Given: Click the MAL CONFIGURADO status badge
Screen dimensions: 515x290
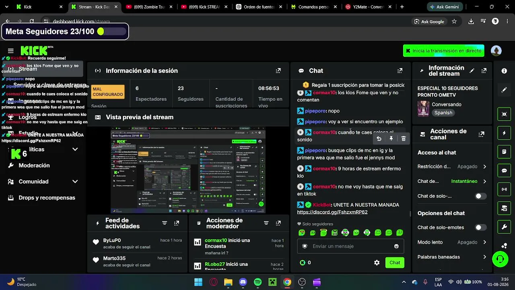Looking at the screenshot, I should tap(108, 92).
